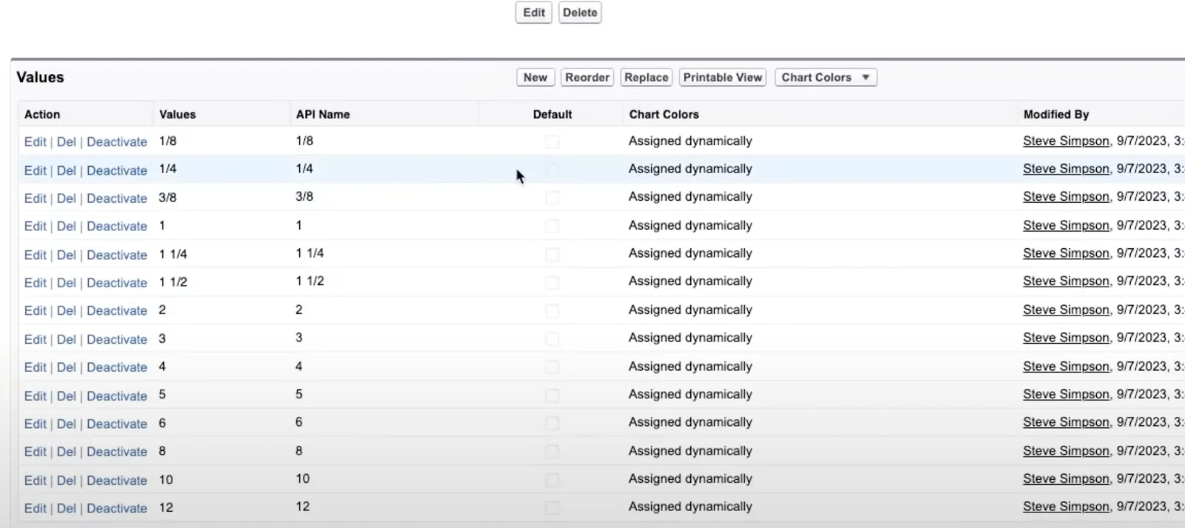Image resolution: width=1185 pixels, height=528 pixels.
Task: Toggle Default checkbox for value 1 1/4
Action: (x=553, y=254)
